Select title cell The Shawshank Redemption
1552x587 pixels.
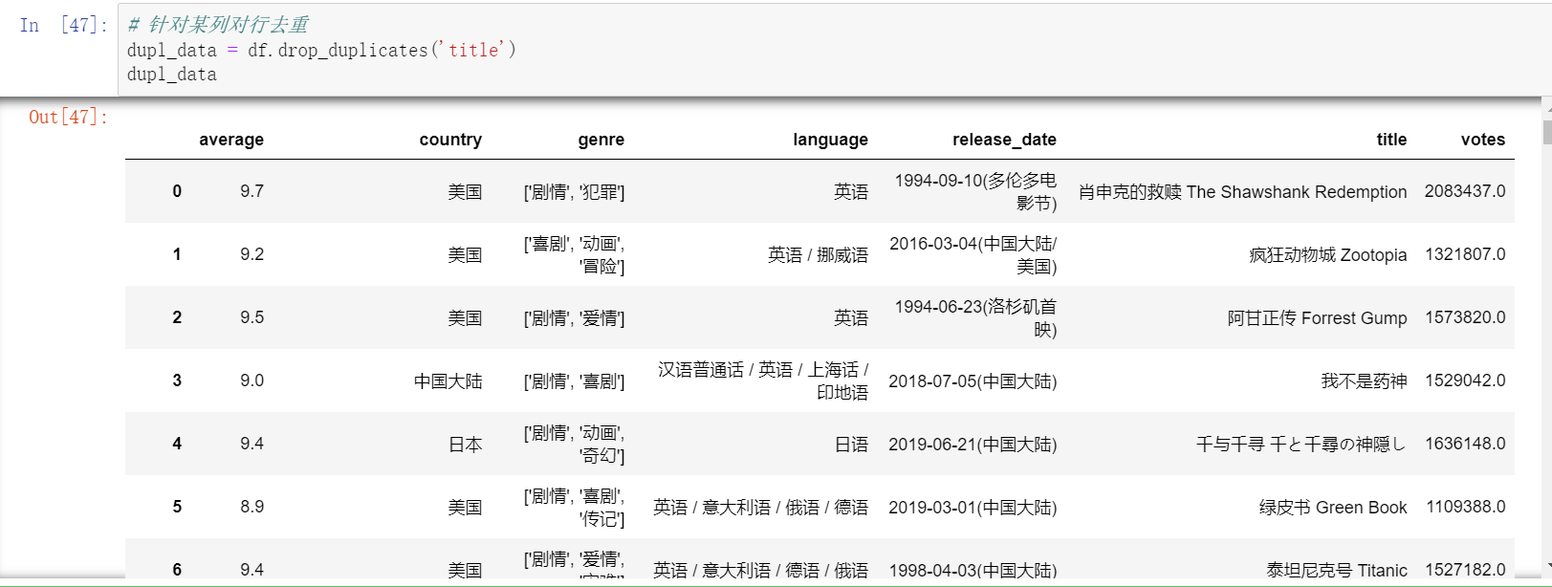pos(1243,192)
